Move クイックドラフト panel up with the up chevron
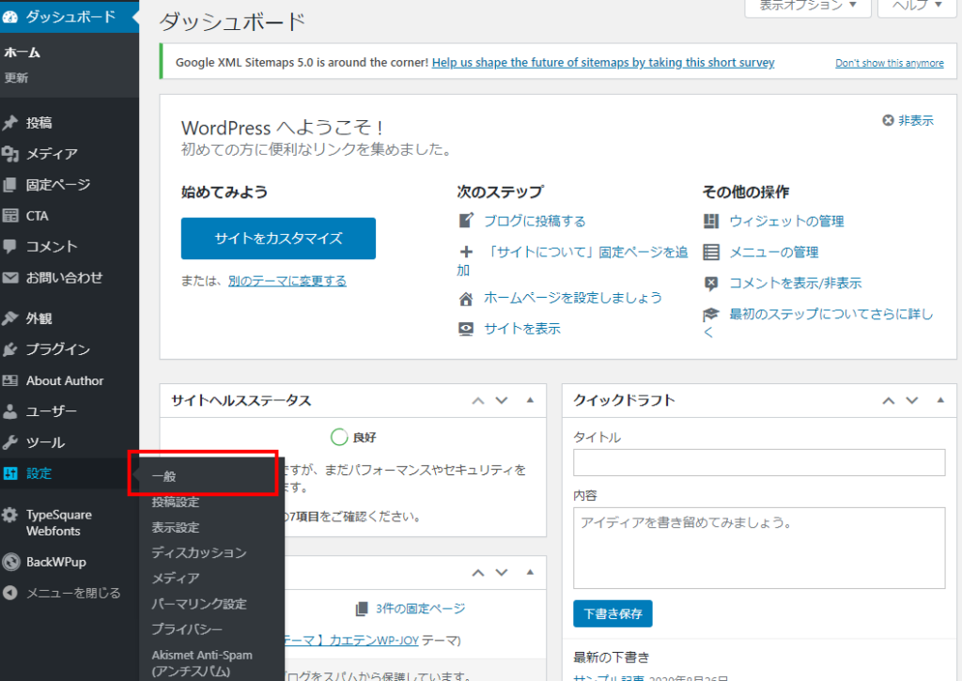Screen dimensions: 962x681 (889, 401)
